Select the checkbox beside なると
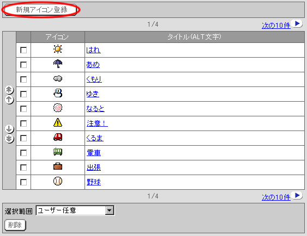307x236 pixels. coord(23,109)
